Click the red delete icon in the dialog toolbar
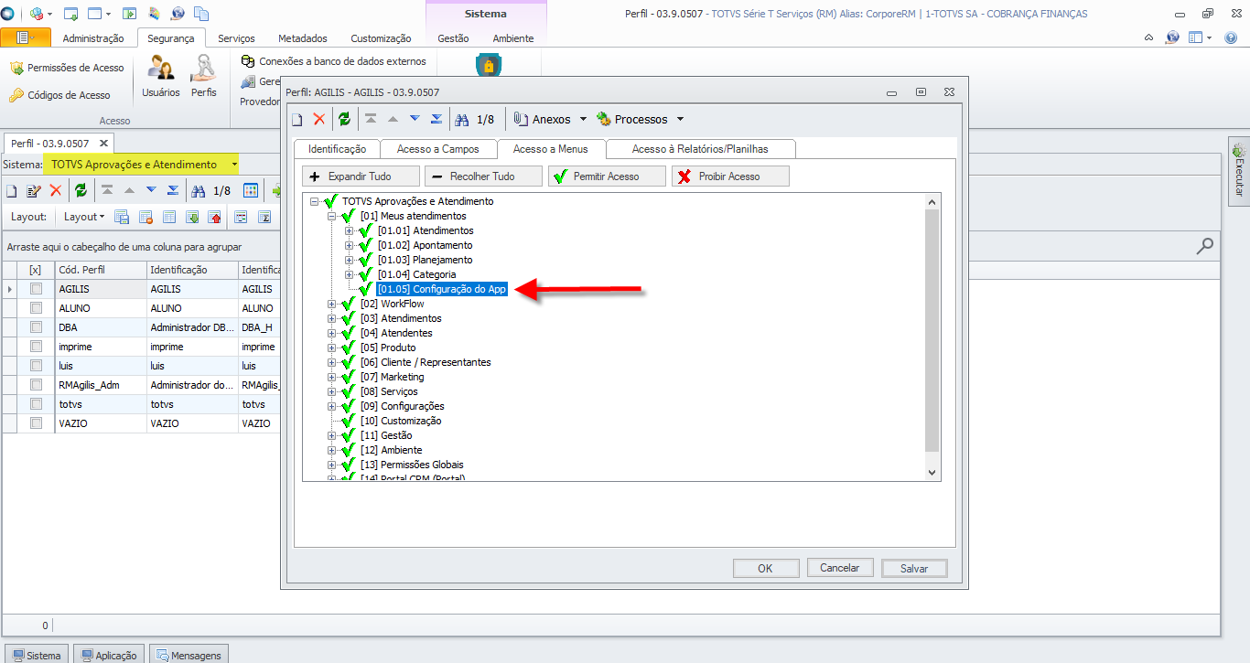Screen dimensions: 1250x663 click(319, 120)
